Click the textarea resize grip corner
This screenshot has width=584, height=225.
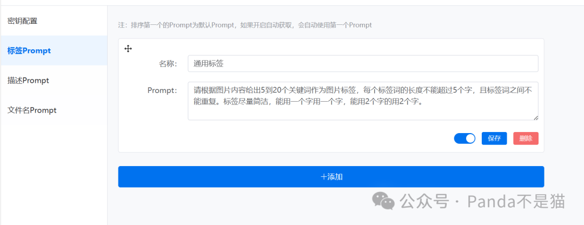click(x=536, y=118)
